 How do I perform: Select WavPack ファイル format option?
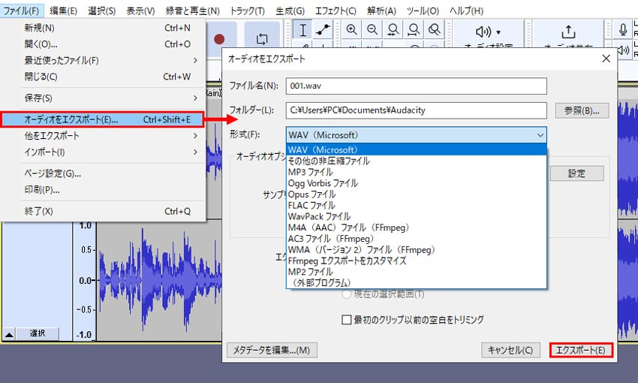[x=417, y=216]
